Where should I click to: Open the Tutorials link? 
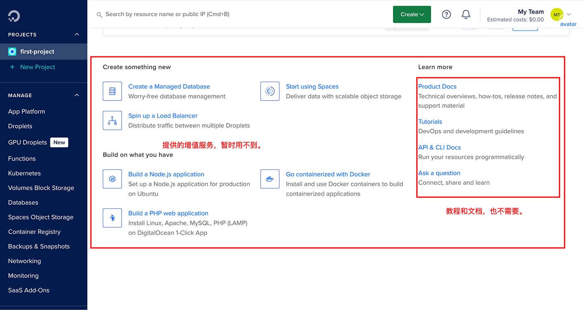pyautogui.click(x=430, y=121)
